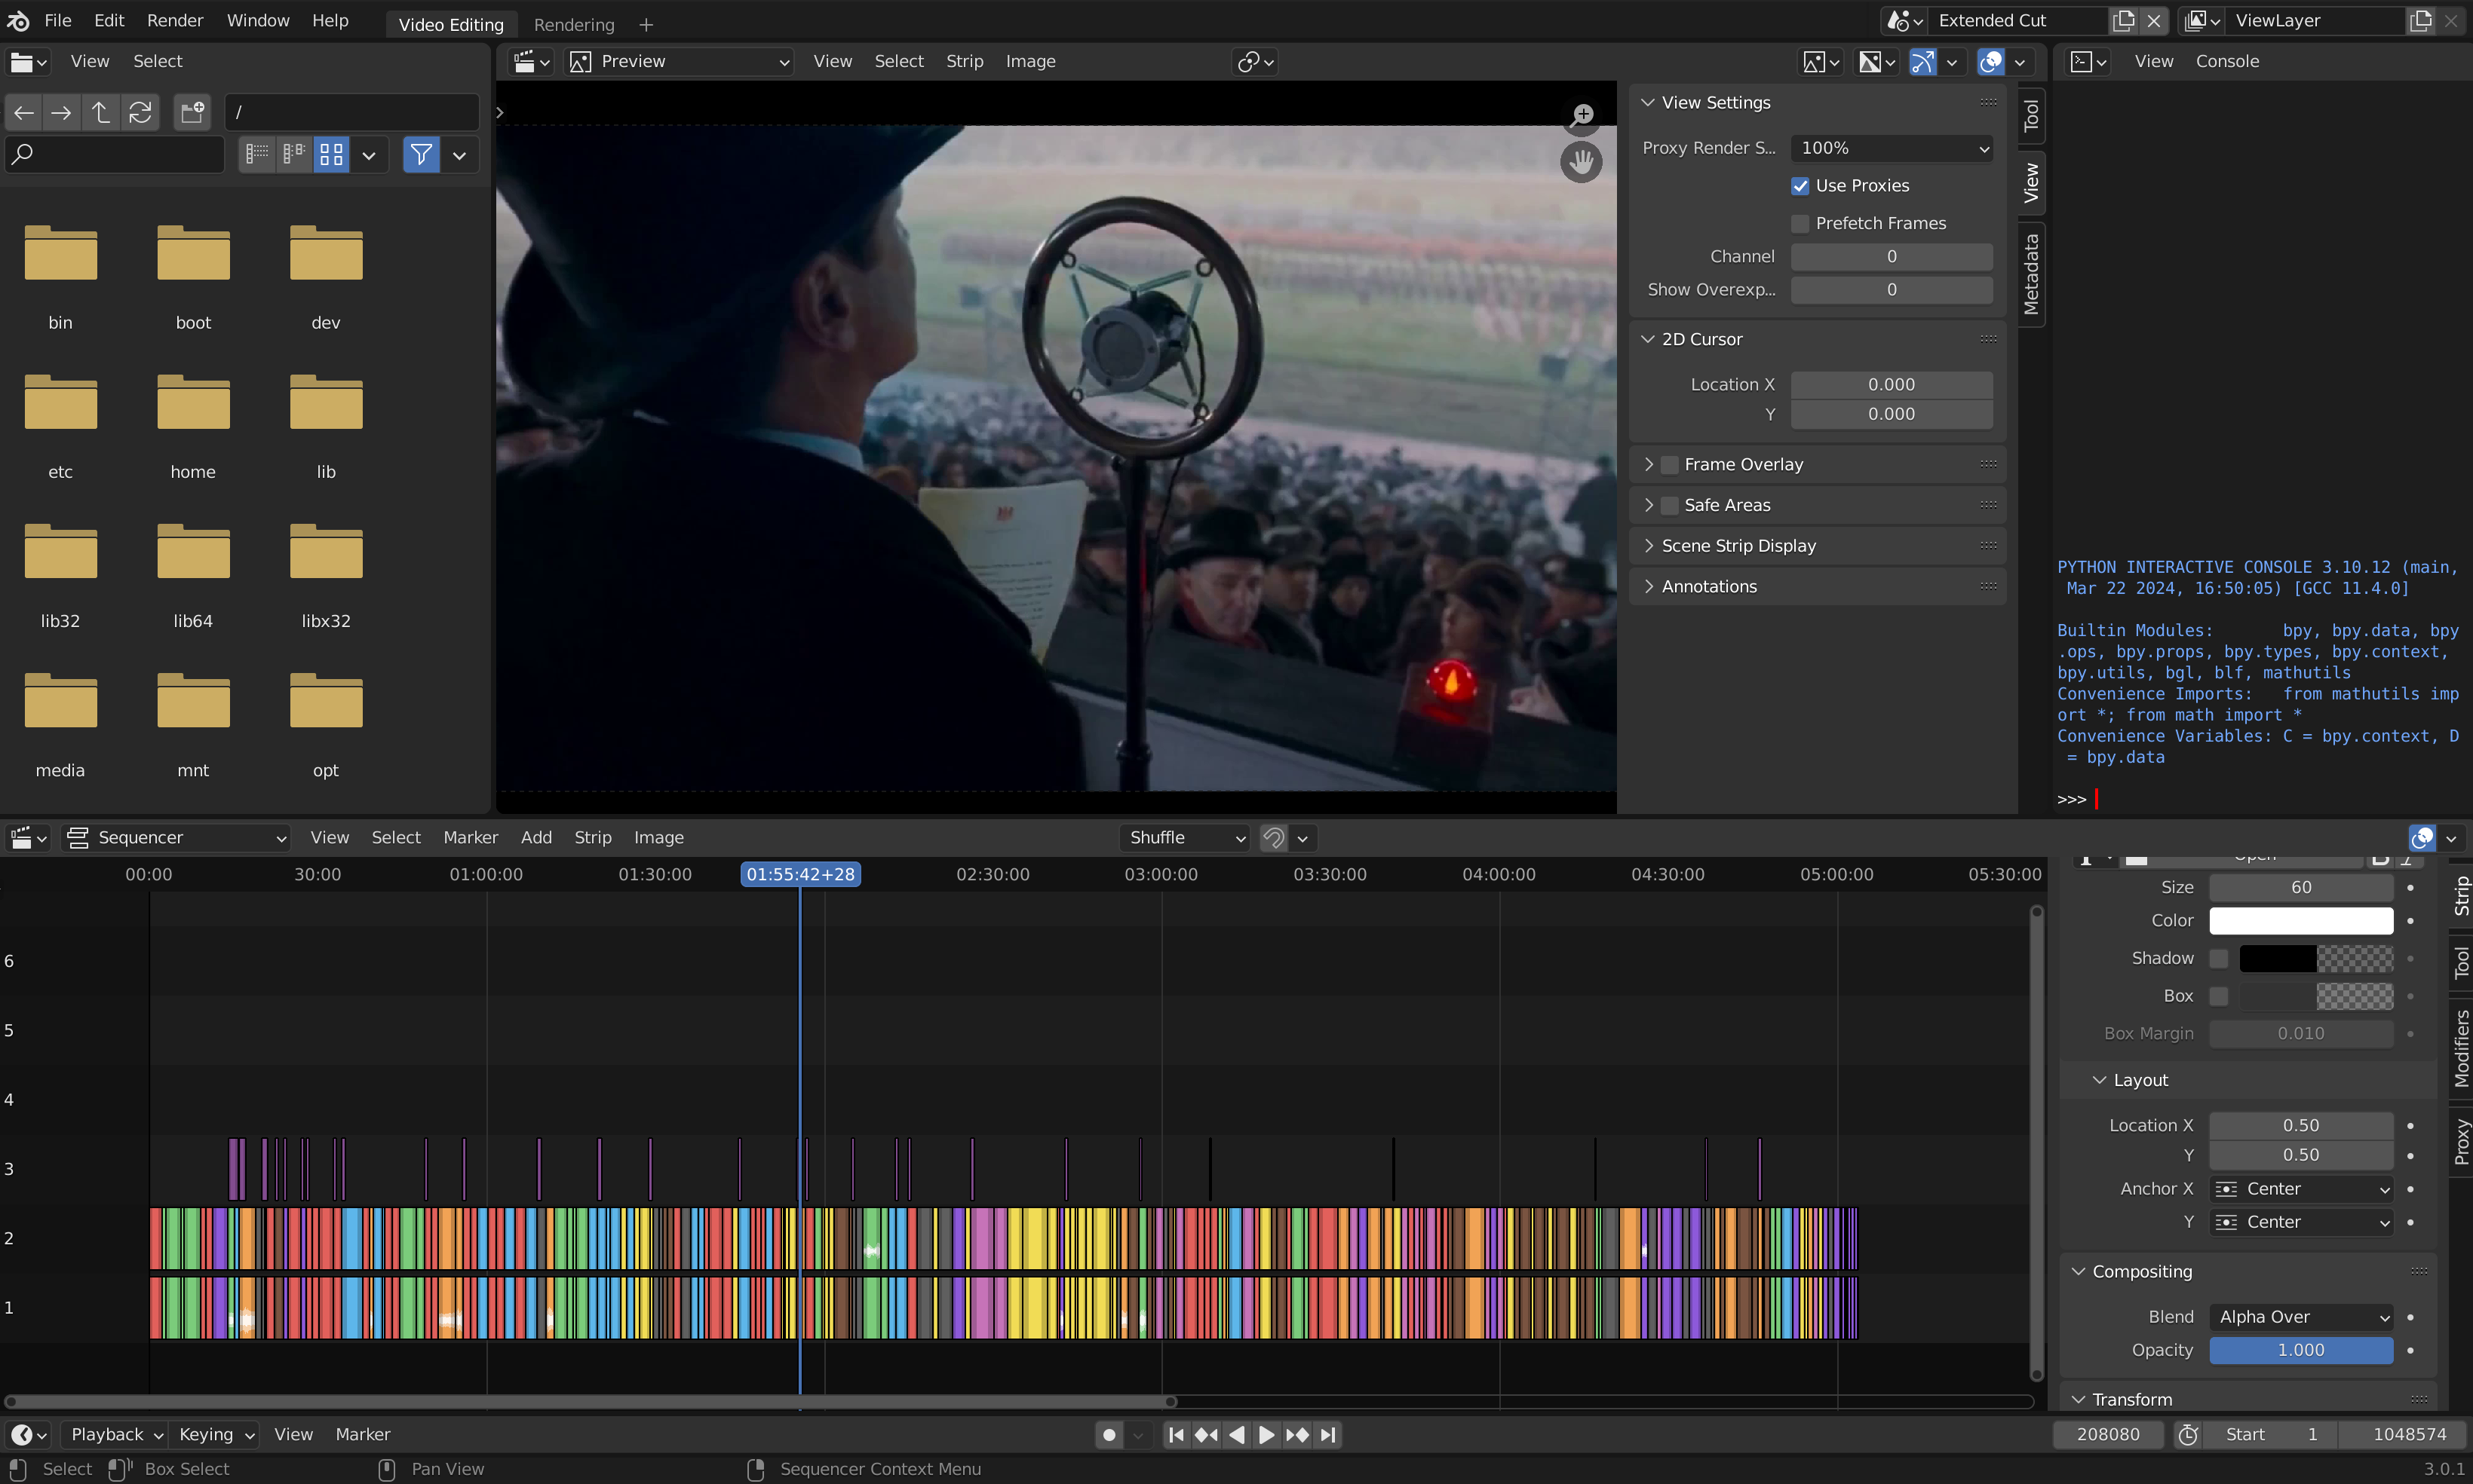Open the Proxy Render Size dropdown

click(x=1891, y=148)
